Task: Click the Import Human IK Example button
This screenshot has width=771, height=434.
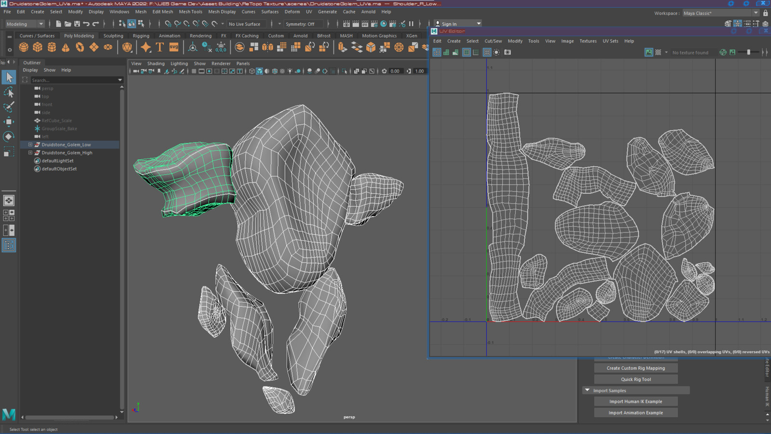Action: coord(636,402)
